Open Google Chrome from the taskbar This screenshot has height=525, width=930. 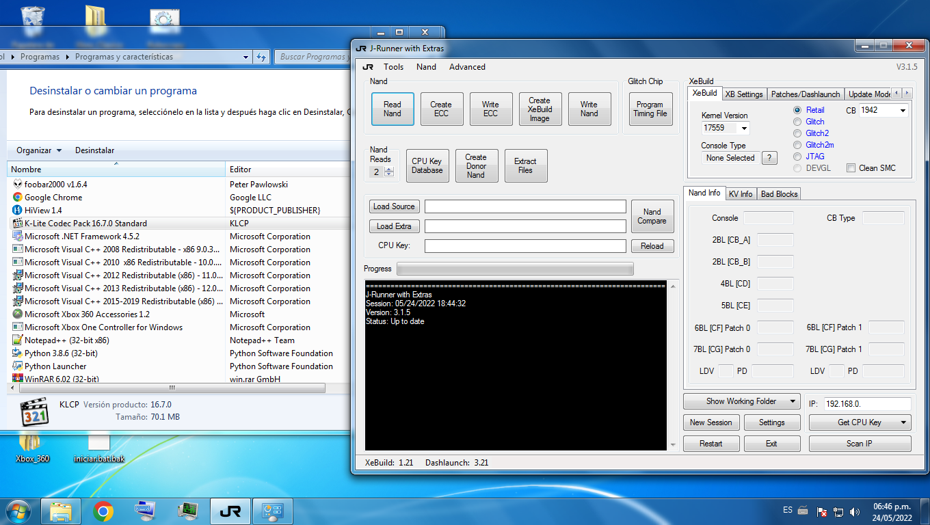point(103,511)
